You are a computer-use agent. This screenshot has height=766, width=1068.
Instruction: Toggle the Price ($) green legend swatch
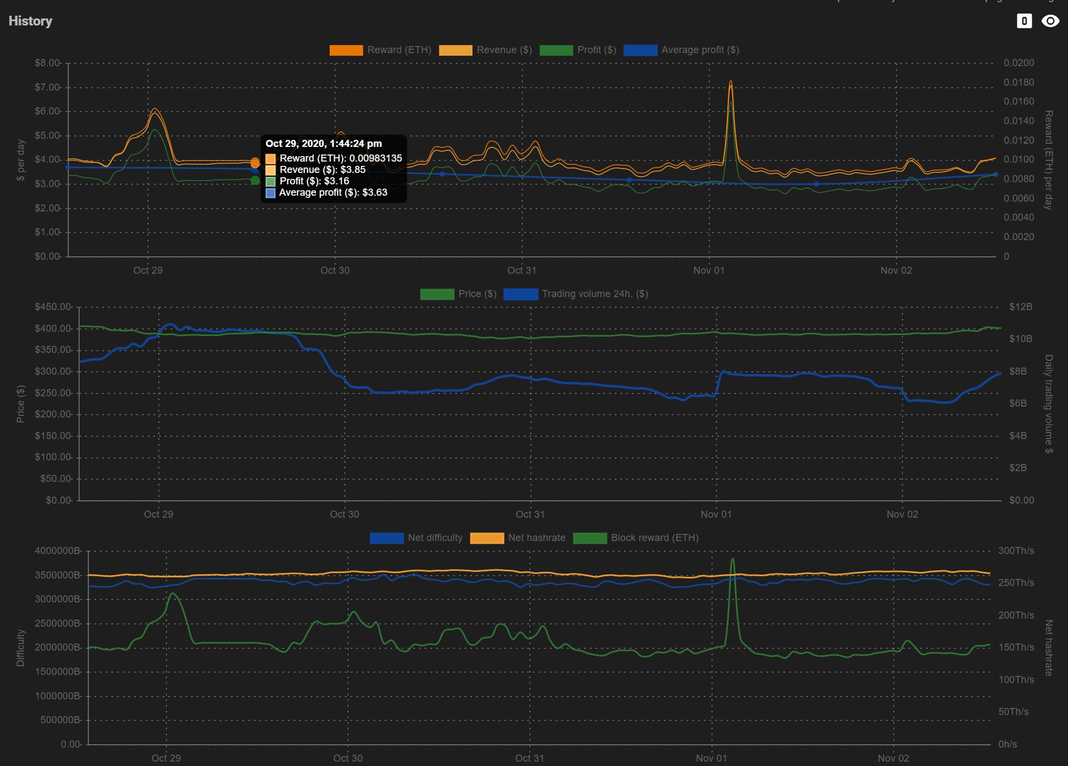click(437, 294)
